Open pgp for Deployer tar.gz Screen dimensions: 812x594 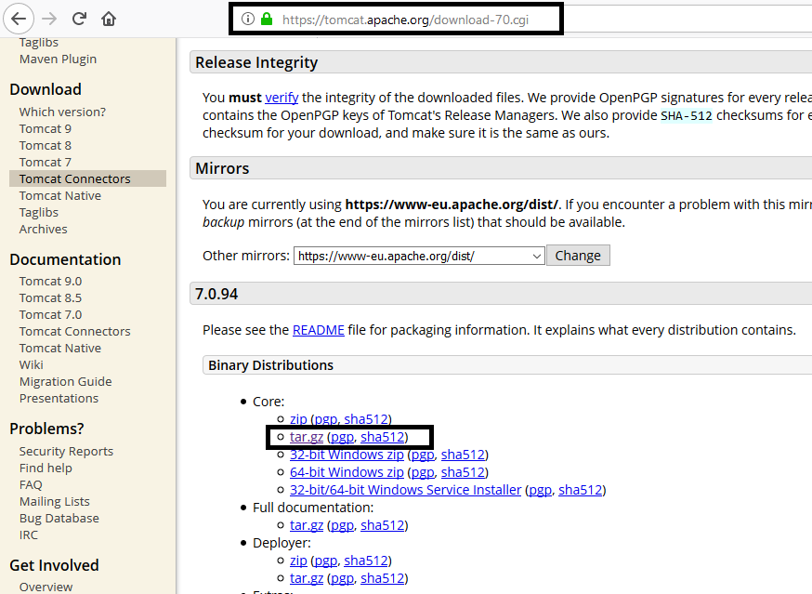coord(342,578)
